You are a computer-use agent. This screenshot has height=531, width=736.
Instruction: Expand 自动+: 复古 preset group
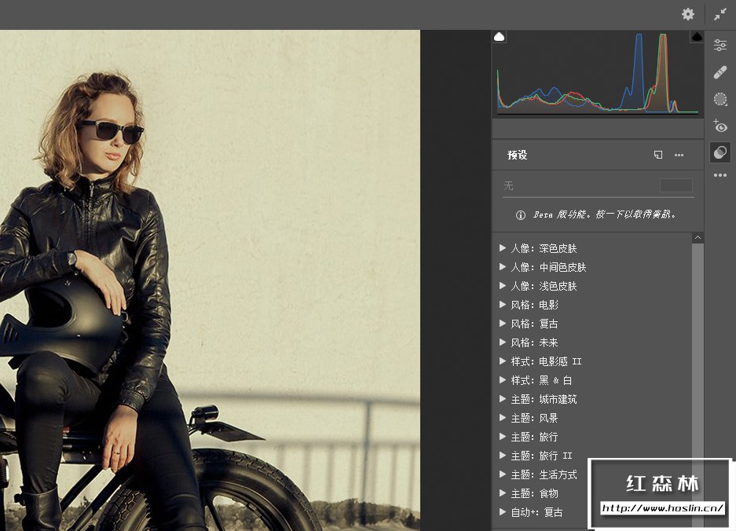coord(502,511)
